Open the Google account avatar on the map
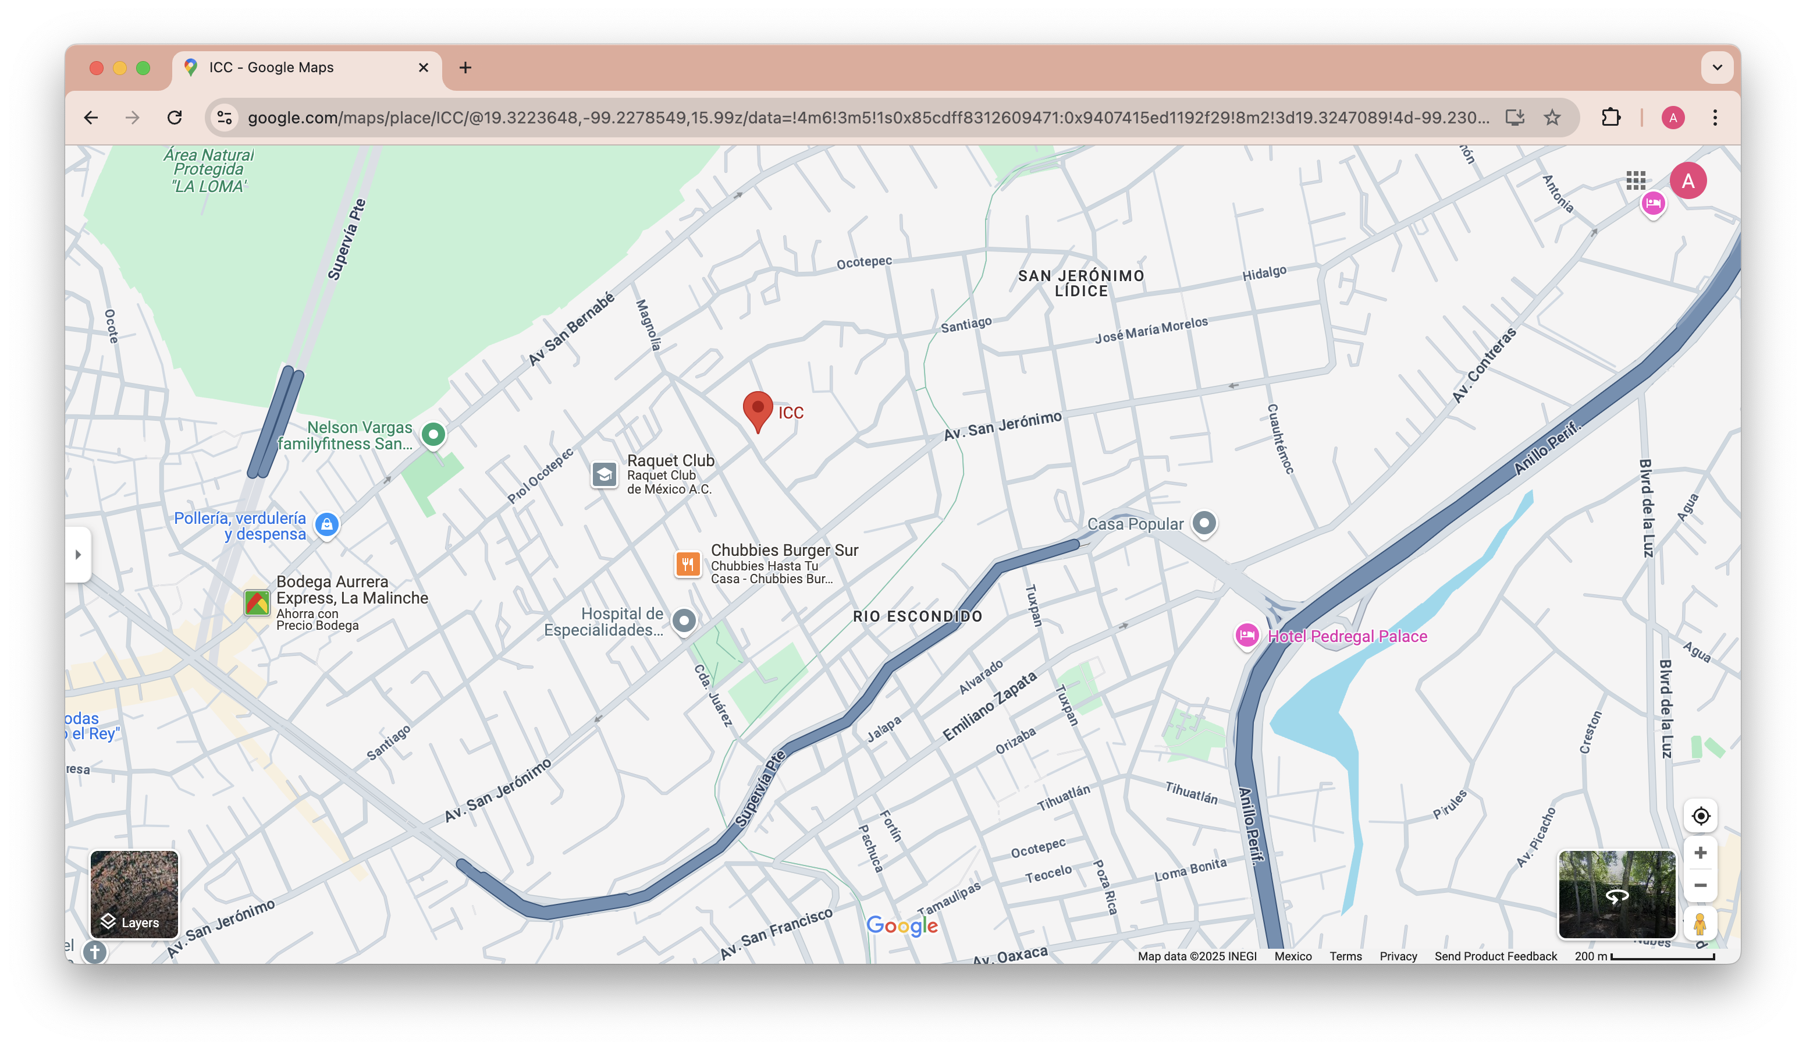The width and height of the screenshot is (1806, 1050). click(1688, 180)
